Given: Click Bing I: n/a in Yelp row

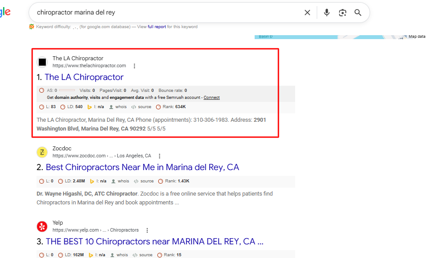Looking at the screenshot, I should 97,255.
